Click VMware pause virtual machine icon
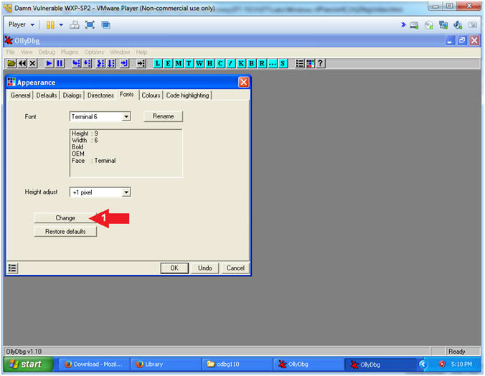485x376 pixels. coord(50,25)
